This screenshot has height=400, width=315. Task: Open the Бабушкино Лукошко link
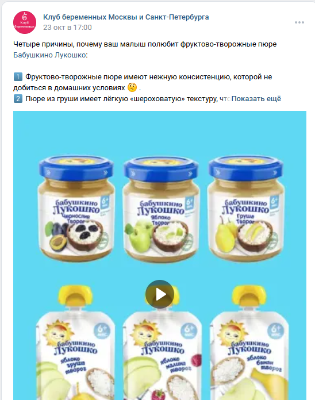(49, 55)
